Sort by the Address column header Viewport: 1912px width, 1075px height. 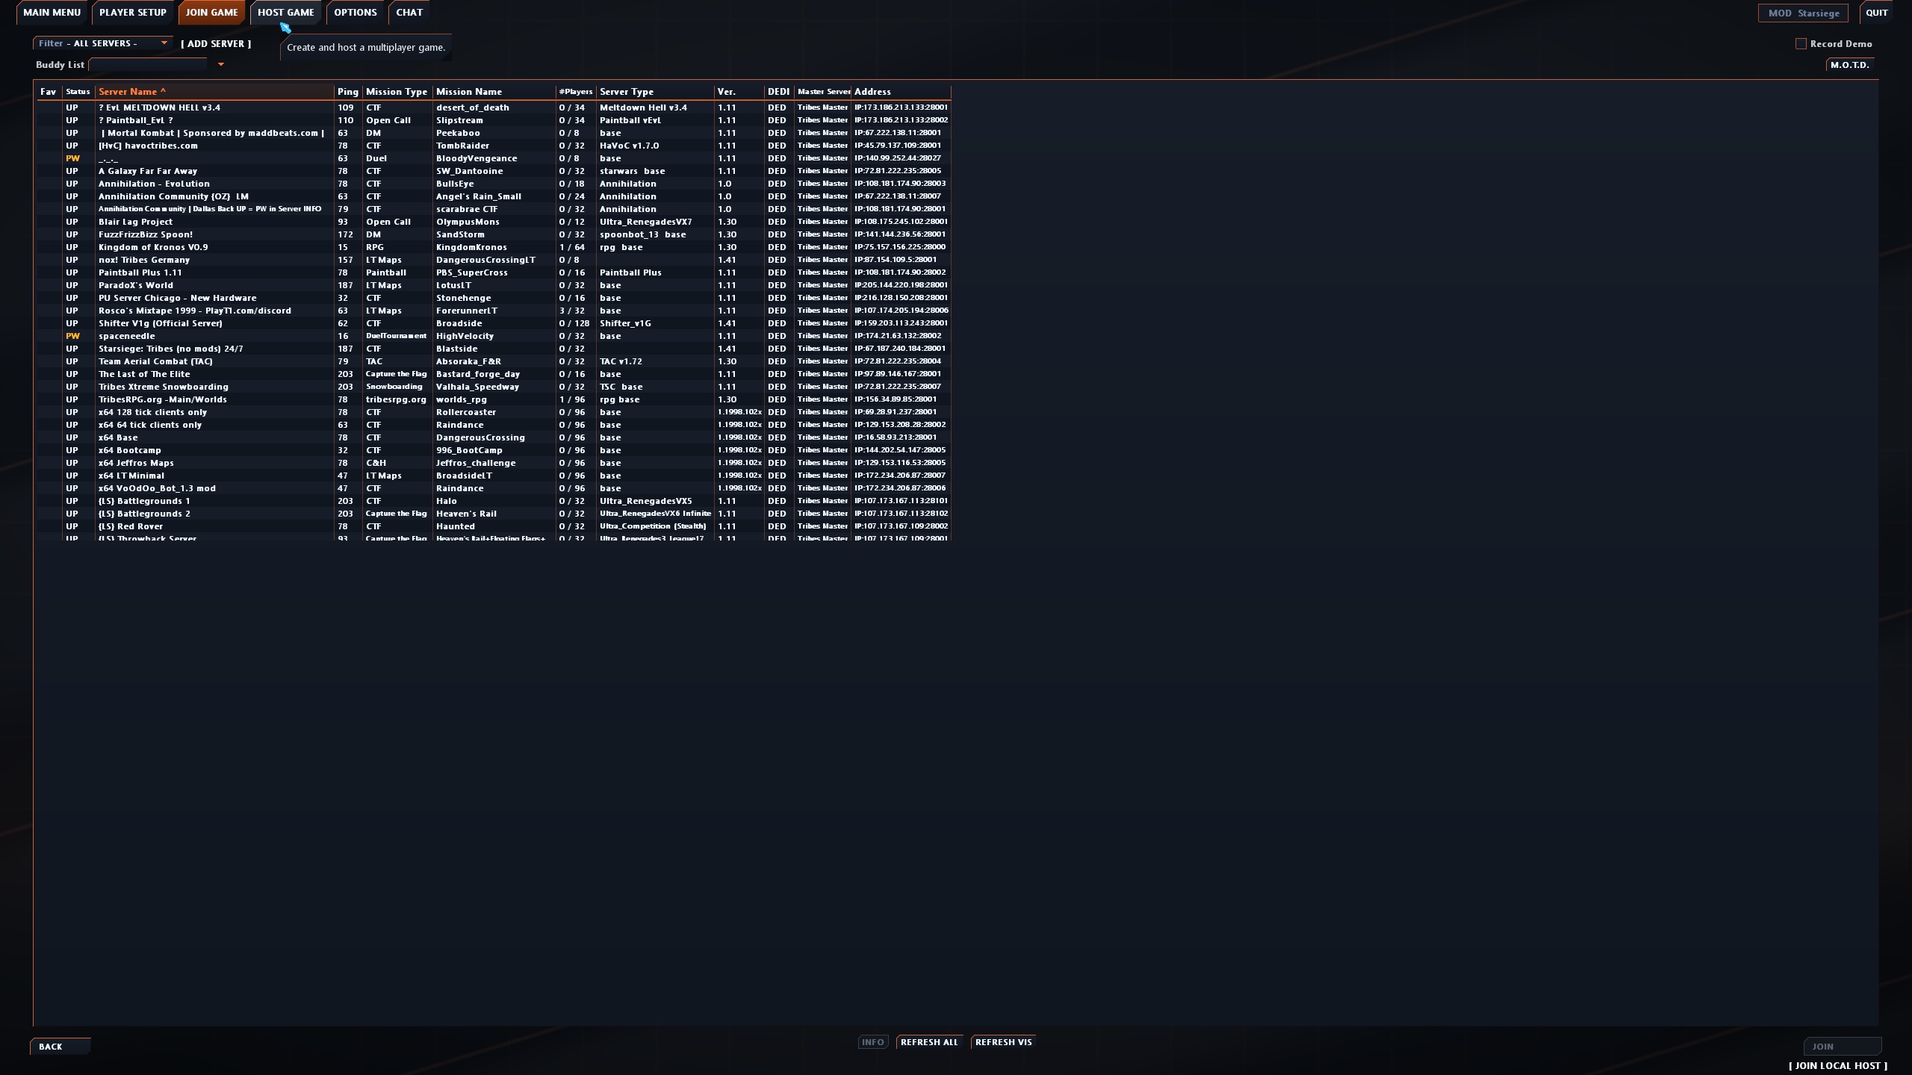click(901, 92)
